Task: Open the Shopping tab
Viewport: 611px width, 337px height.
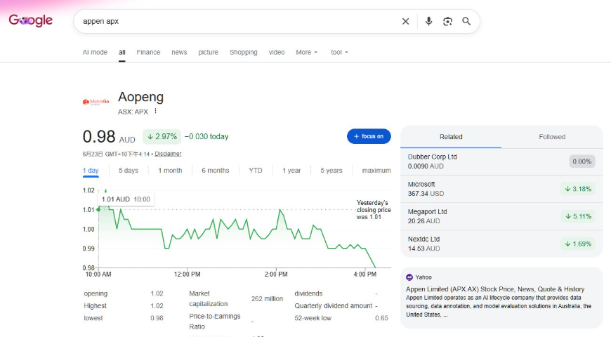Action: tap(244, 52)
